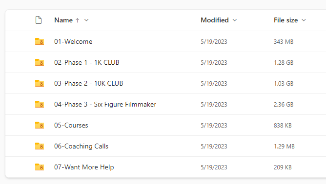The width and height of the screenshot is (326, 184).
Task: Open the 07-Want More Help folder name
Action: click(84, 167)
